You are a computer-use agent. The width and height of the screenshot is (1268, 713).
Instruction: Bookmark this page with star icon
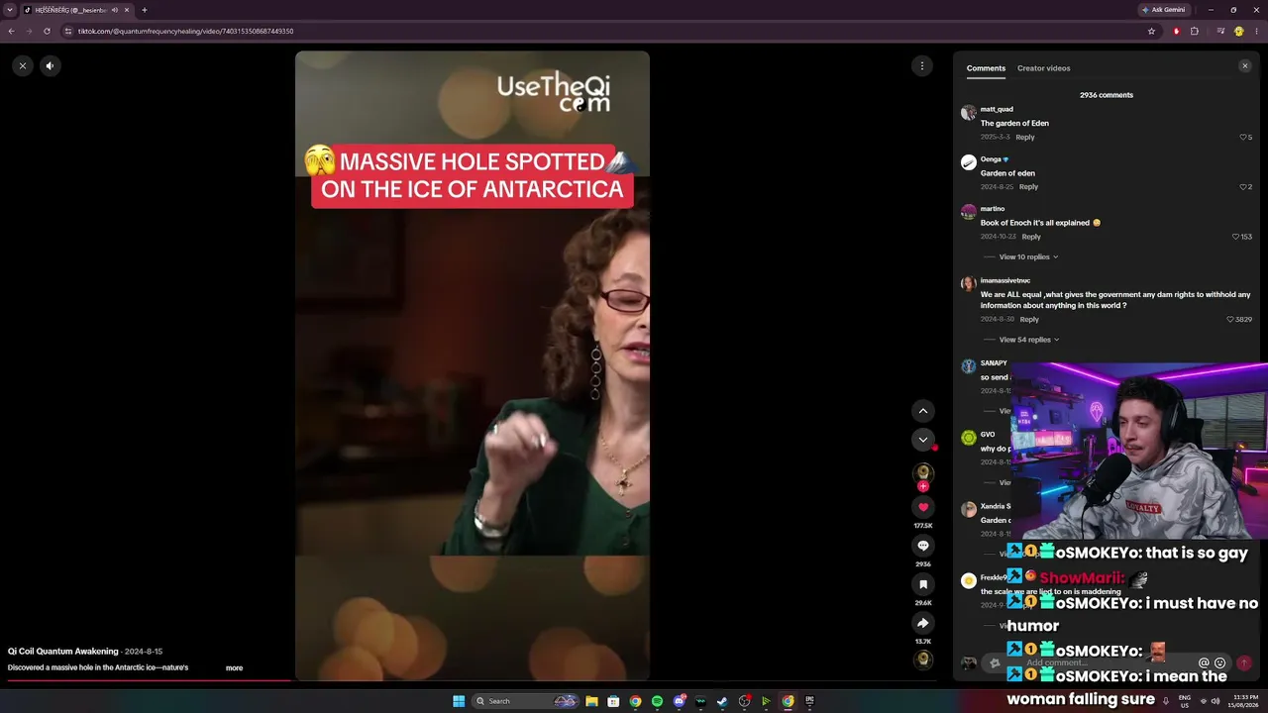tap(1151, 31)
